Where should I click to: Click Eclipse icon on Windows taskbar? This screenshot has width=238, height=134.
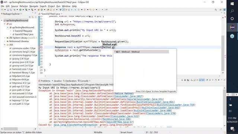click(x=232, y=27)
